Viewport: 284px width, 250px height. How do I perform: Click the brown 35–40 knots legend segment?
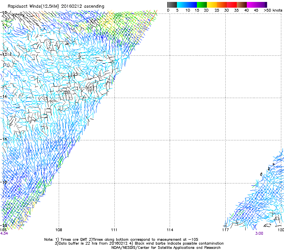242,5
